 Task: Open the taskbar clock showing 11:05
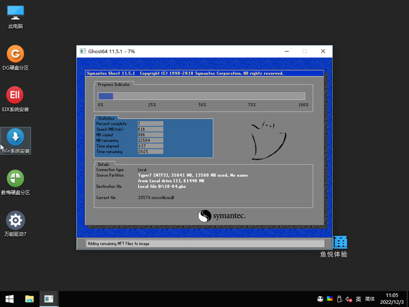pos(392,299)
